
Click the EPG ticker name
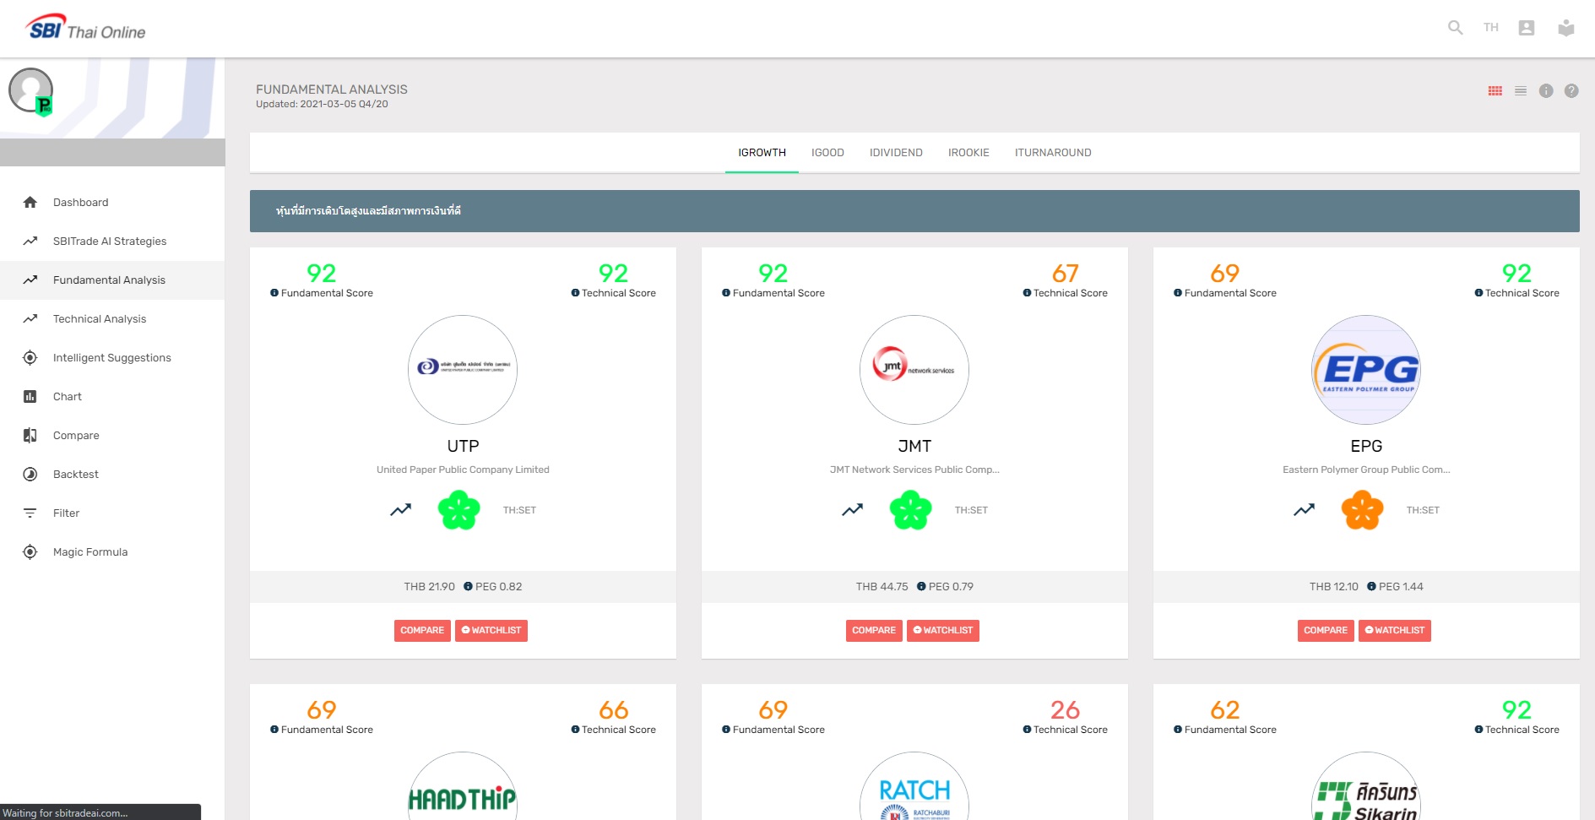point(1366,446)
